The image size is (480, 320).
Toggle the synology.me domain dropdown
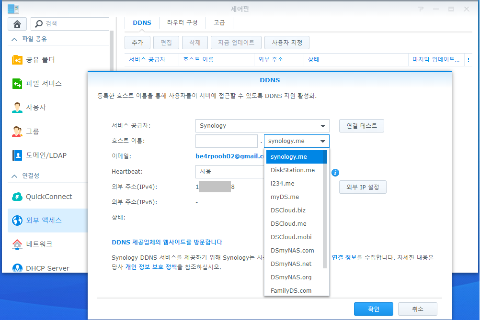point(297,141)
